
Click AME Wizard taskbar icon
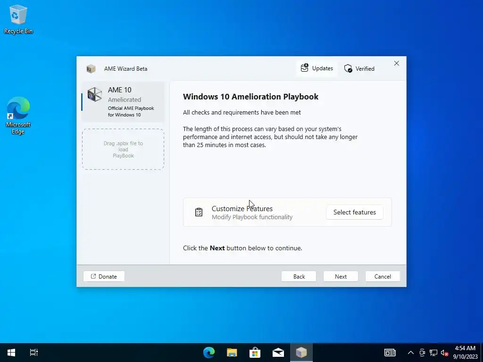click(x=301, y=353)
